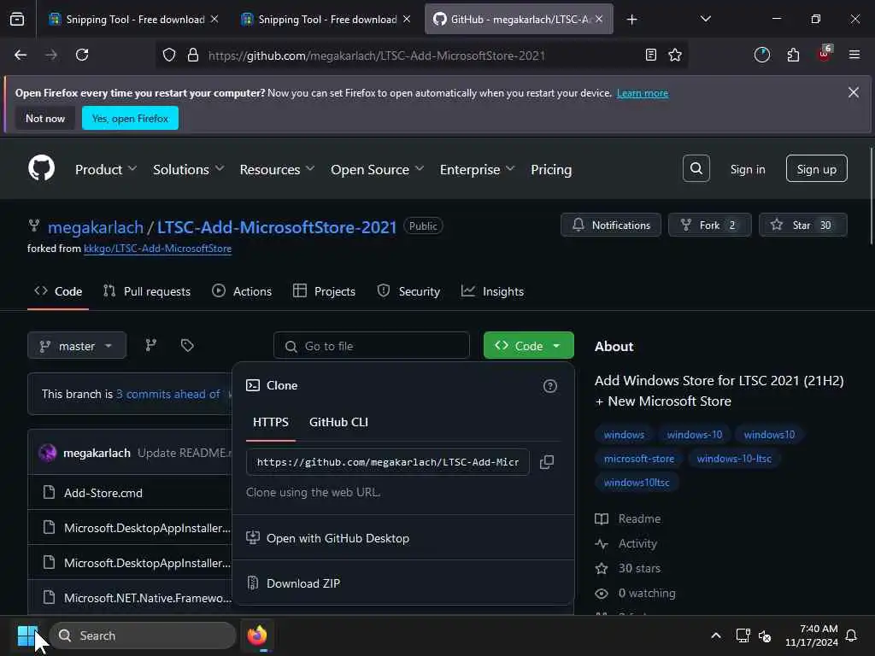Open the Add-Store.cmd file
Image resolution: width=875 pixels, height=656 pixels.
[103, 493]
